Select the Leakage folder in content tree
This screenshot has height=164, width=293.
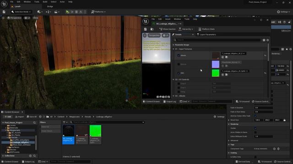click(x=21, y=142)
